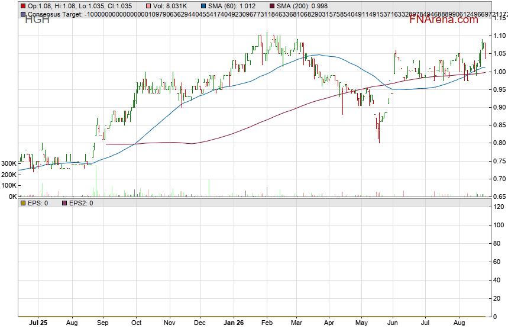Click the 'Jul' label after Jun
The image size is (508, 335).
(425, 323)
